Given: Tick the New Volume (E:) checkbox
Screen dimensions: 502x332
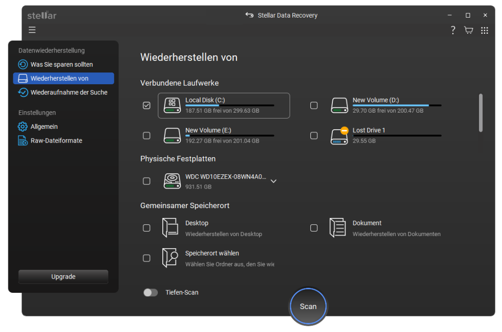Looking at the screenshot, I should click(147, 136).
